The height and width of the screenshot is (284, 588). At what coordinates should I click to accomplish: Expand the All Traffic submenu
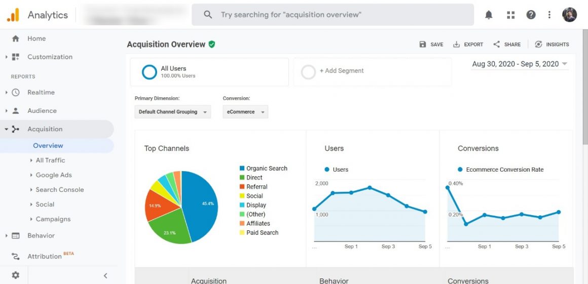(x=31, y=160)
